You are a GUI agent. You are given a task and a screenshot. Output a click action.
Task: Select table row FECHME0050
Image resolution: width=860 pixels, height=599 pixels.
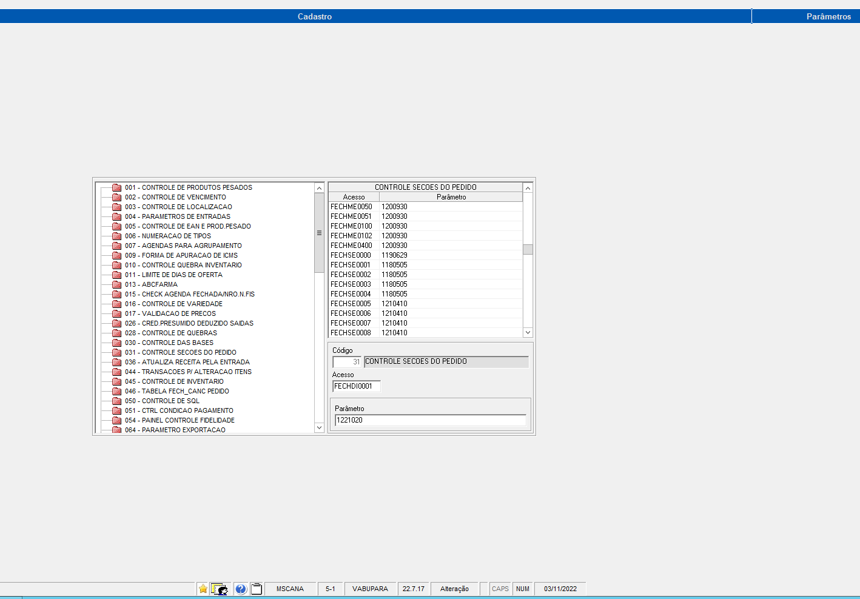pyautogui.click(x=425, y=207)
